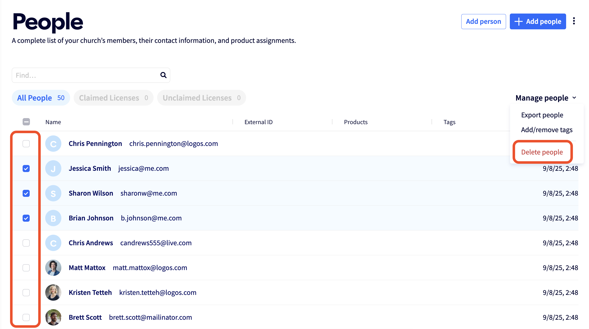Open Brian Johnson's name link

91,218
